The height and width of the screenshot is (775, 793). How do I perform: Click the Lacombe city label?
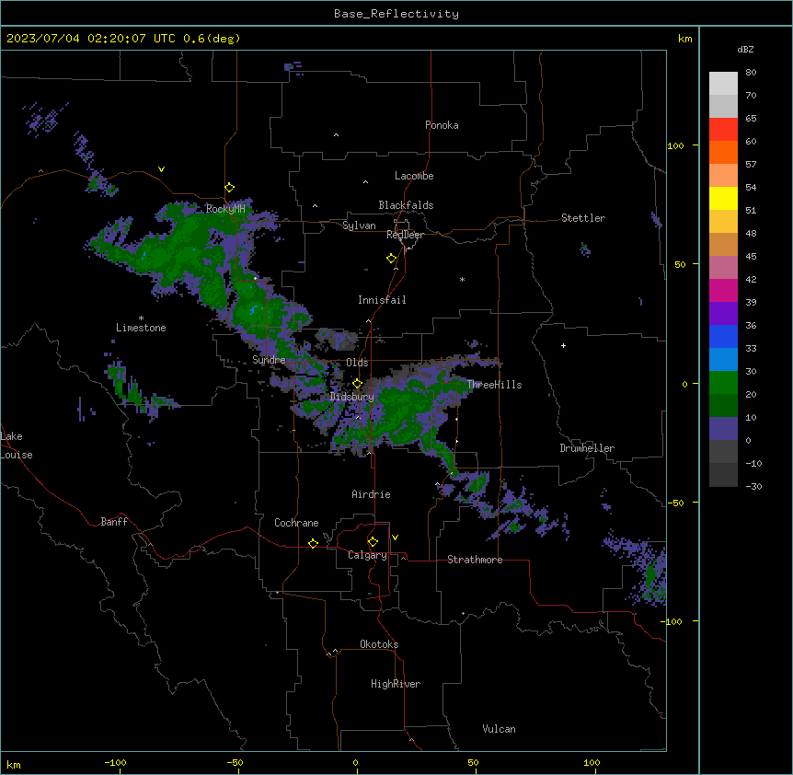click(x=414, y=176)
